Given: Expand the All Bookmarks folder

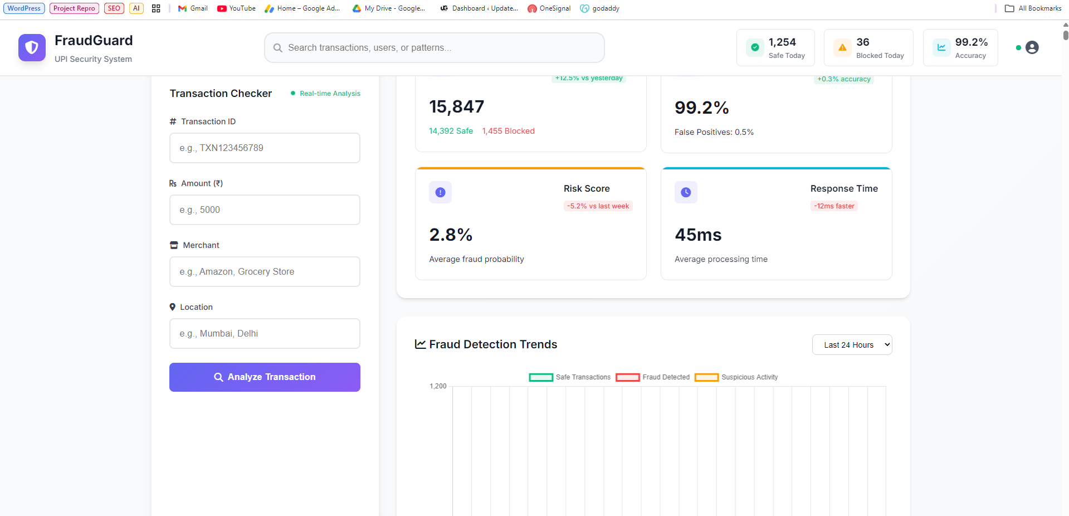Looking at the screenshot, I should (x=1033, y=8).
